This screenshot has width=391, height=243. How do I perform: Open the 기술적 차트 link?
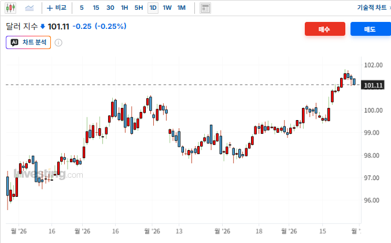click(x=372, y=8)
